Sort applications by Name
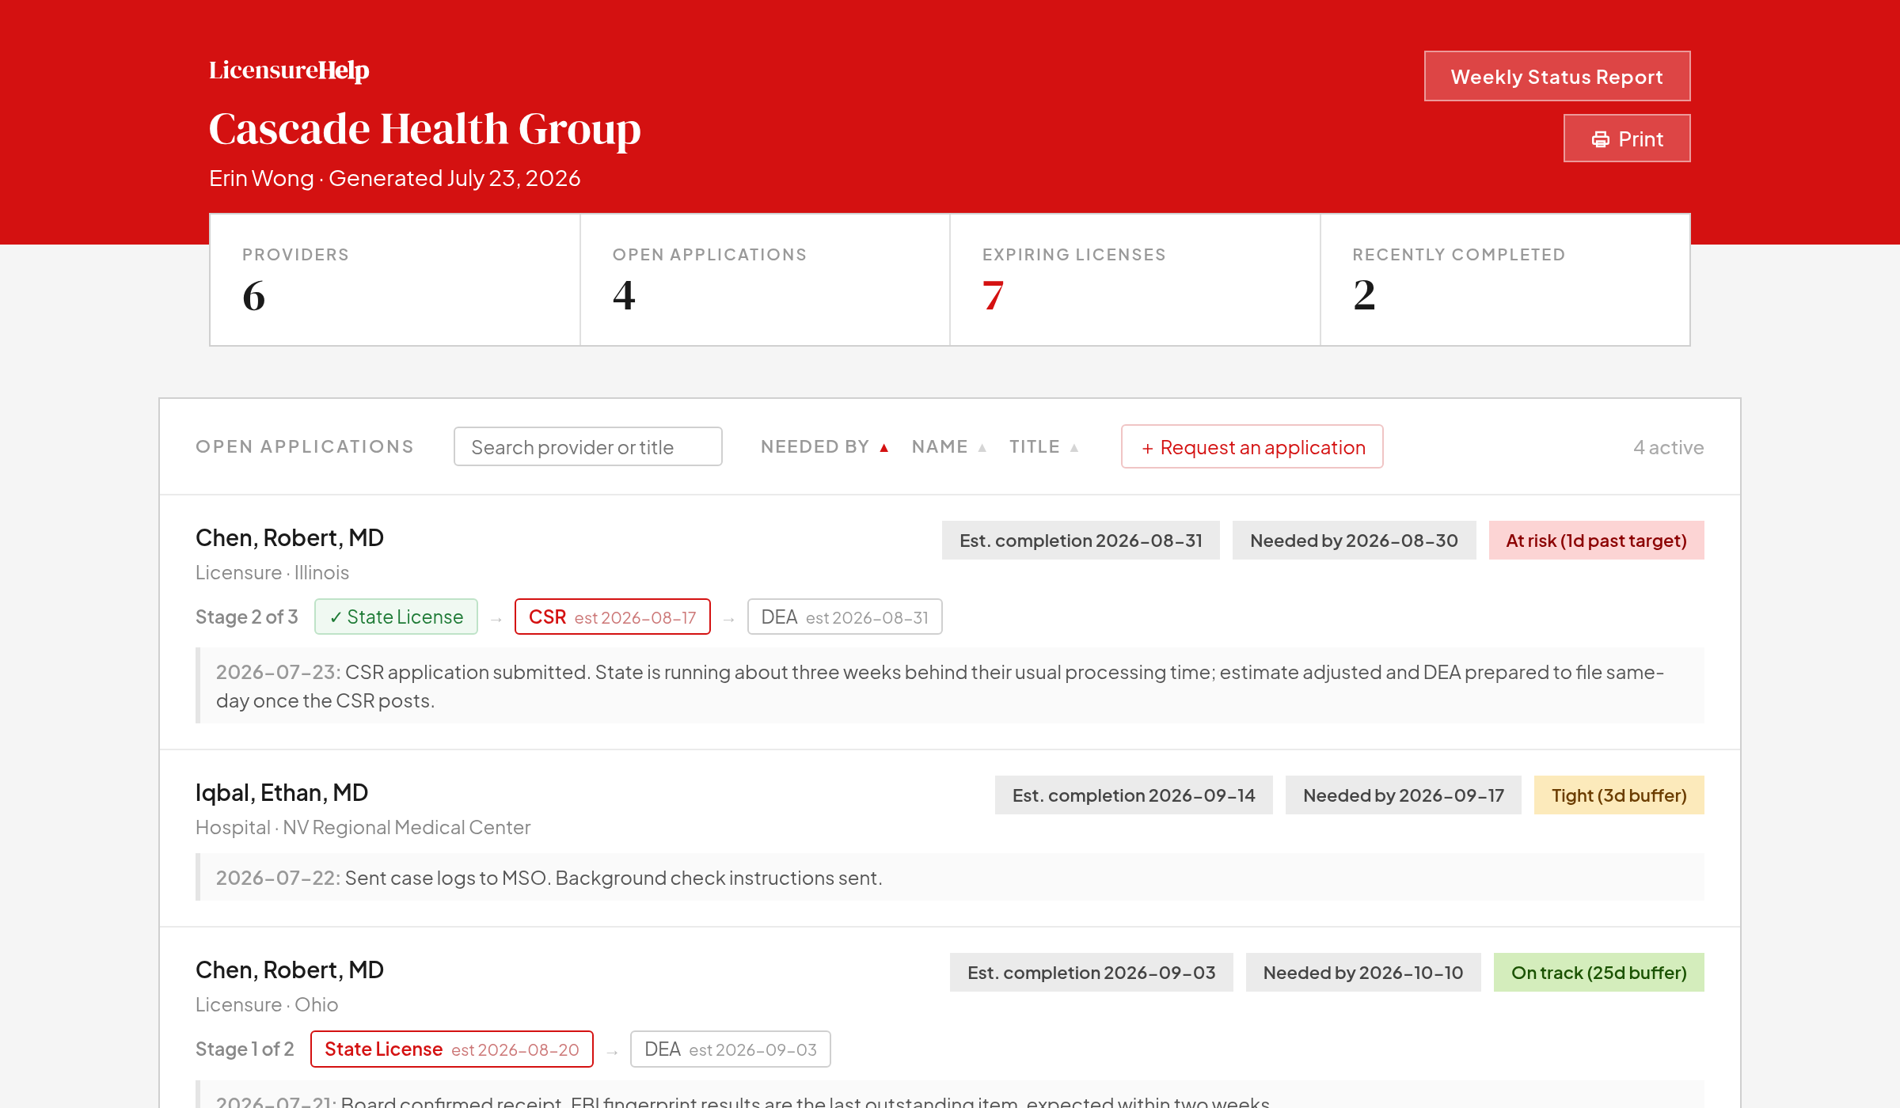 click(949, 446)
